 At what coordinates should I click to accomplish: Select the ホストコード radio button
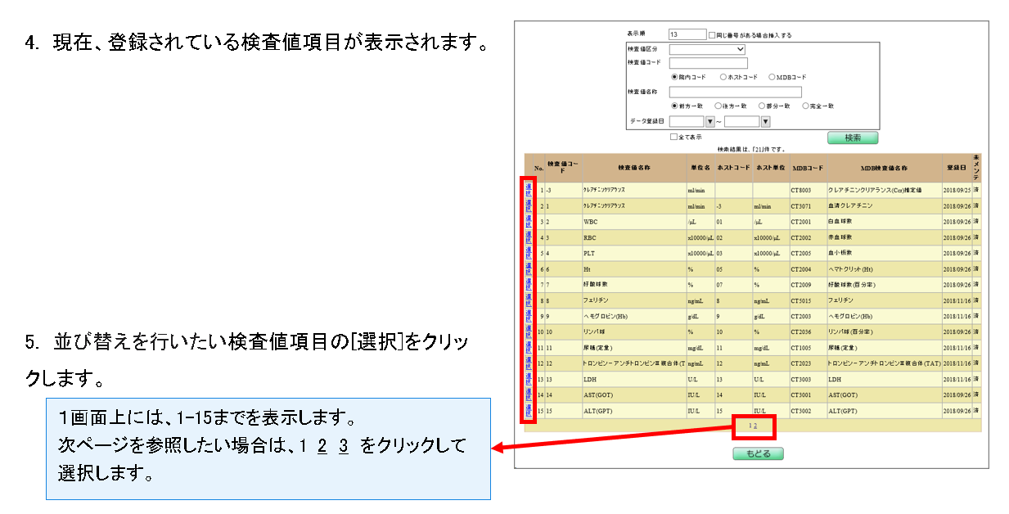723,77
